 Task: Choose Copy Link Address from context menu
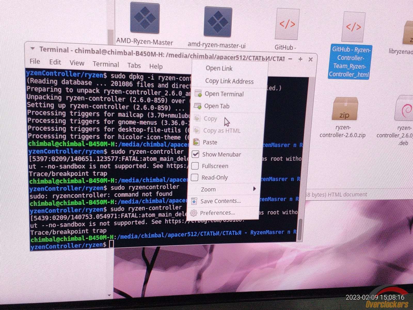point(229,81)
